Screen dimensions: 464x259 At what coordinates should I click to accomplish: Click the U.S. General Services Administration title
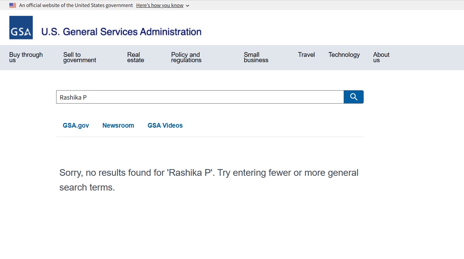[121, 32]
